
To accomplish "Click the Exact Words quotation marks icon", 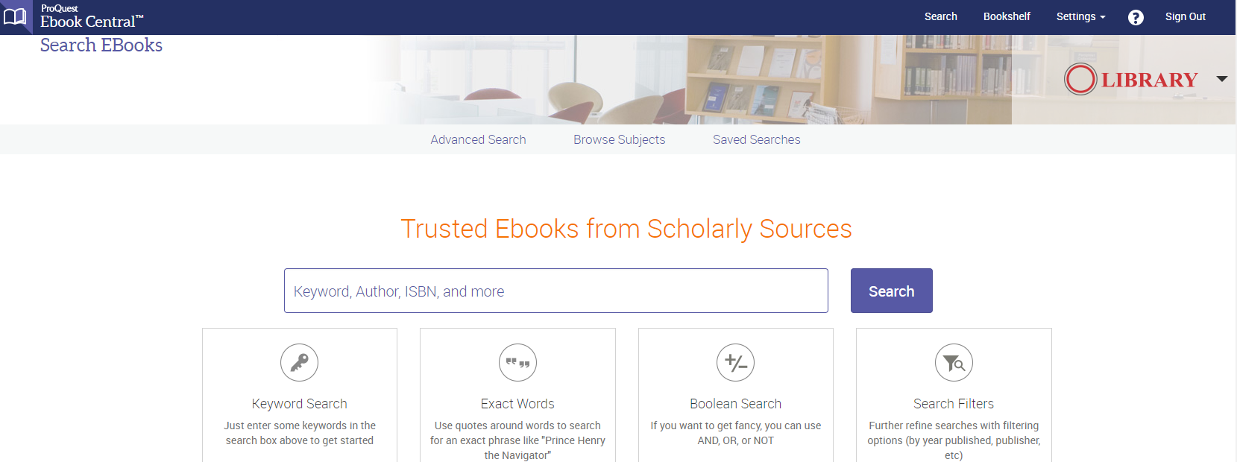I will pyautogui.click(x=517, y=363).
